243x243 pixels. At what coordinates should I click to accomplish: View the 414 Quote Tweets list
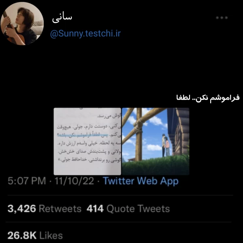coord(128,209)
